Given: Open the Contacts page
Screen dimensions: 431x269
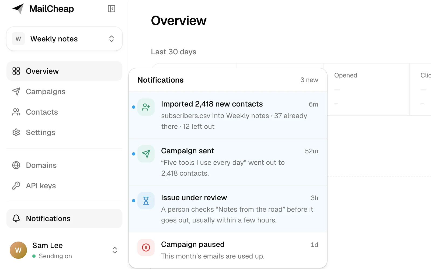Looking at the screenshot, I should pos(64,112).
